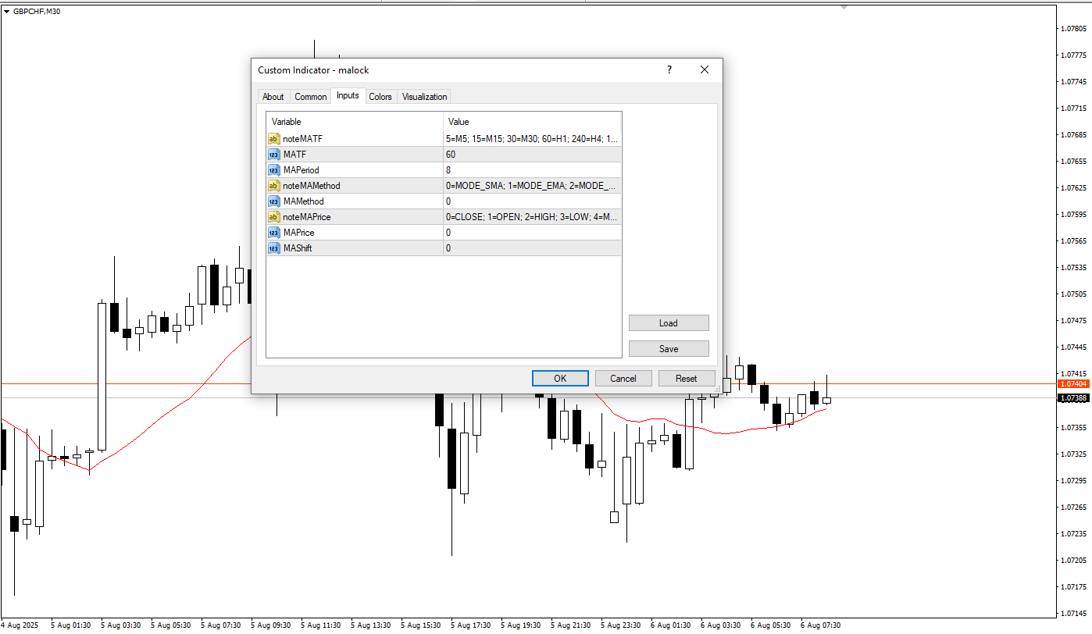
Task: Click the MAMethod integer type icon
Action: [x=273, y=201]
